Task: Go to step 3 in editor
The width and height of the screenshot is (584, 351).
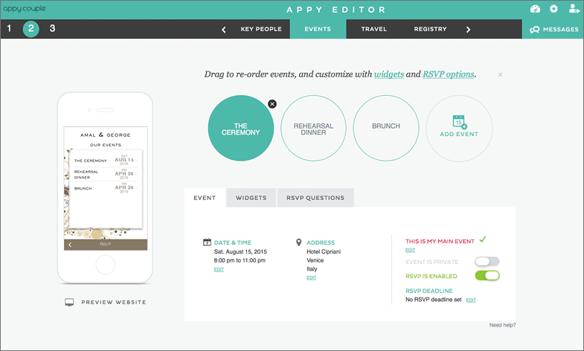Action: coord(52,29)
